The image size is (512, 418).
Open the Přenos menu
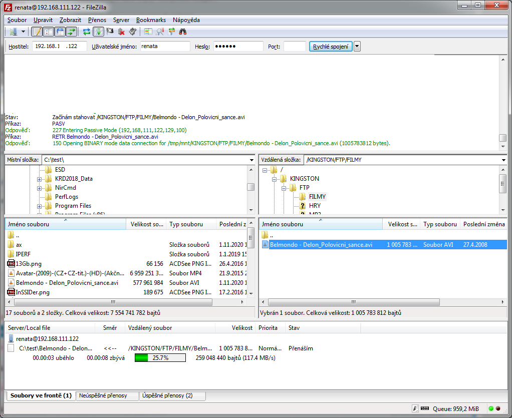pos(97,20)
